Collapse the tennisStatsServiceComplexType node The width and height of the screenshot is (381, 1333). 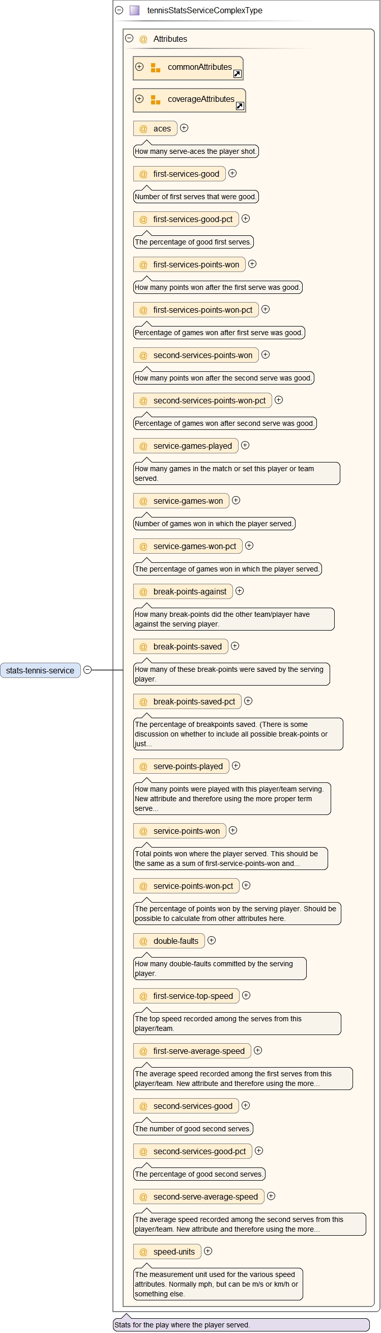click(x=119, y=10)
